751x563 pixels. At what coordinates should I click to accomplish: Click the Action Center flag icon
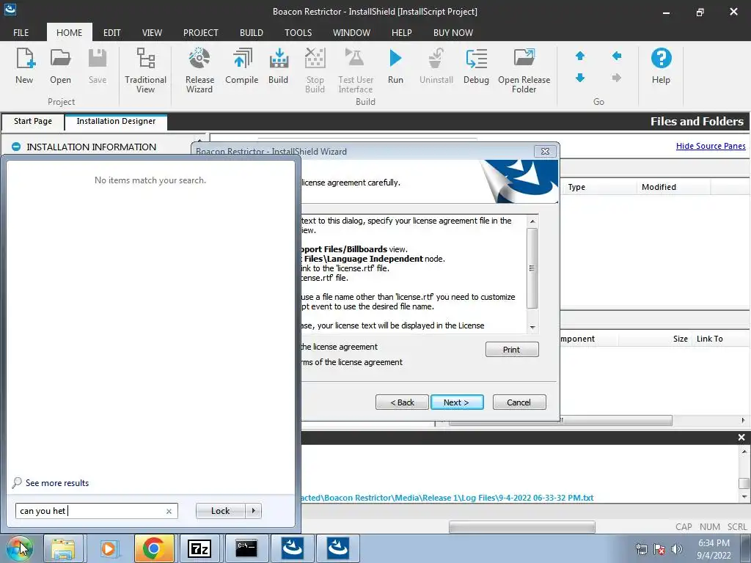tap(659, 549)
